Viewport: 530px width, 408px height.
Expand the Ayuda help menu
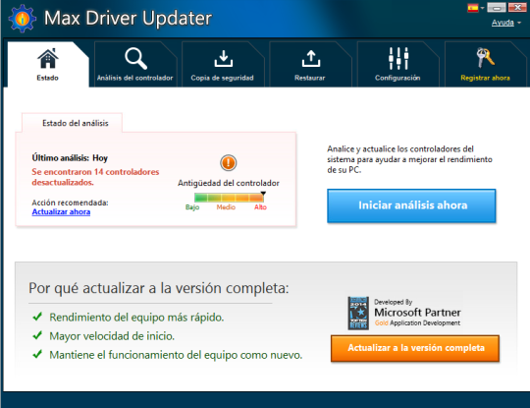[x=506, y=23]
